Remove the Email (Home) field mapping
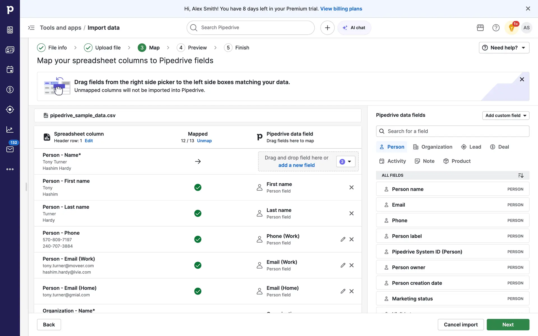The image size is (538, 336). (351, 291)
